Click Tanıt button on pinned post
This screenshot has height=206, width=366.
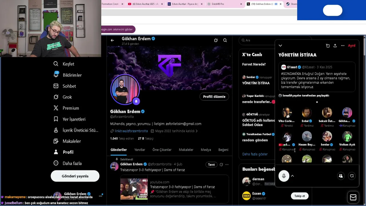(211, 165)
